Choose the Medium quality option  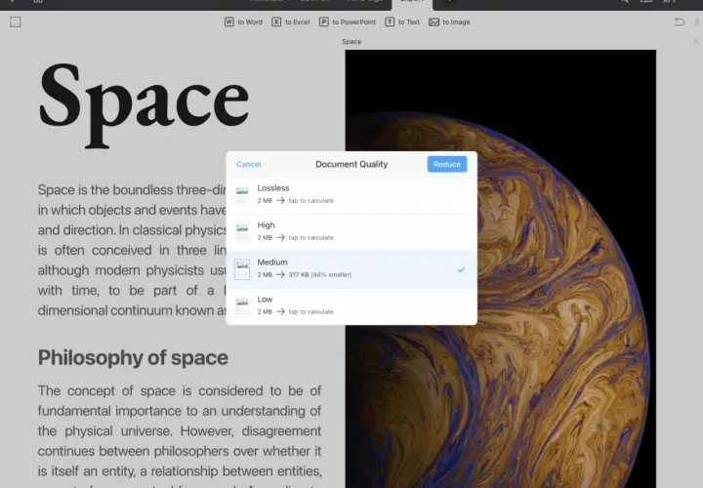[351, 268]
